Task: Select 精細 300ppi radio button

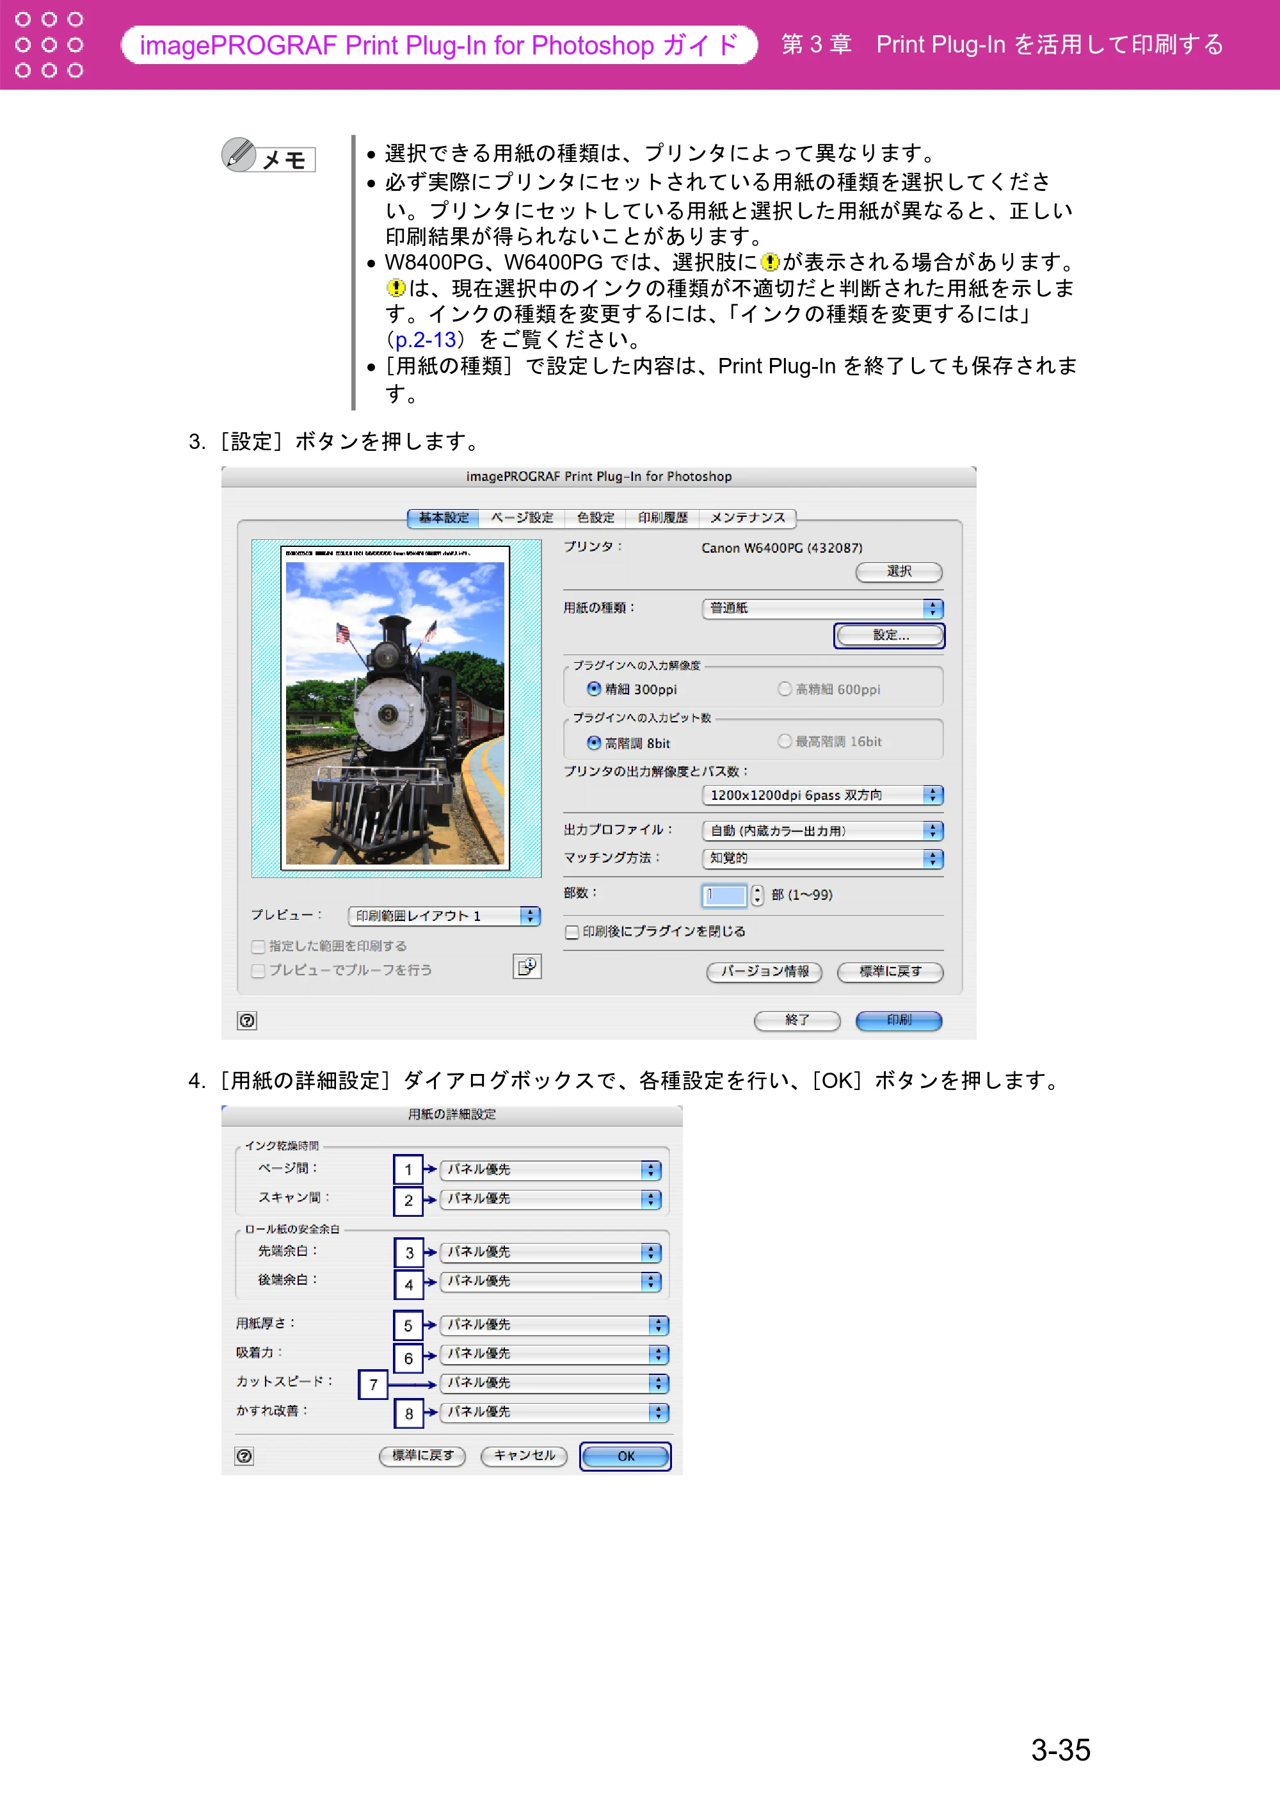Action: 593,688
